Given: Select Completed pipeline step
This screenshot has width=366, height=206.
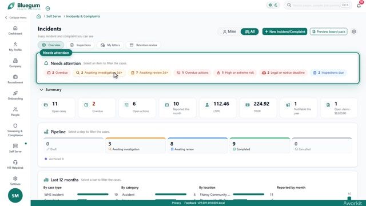Looking at the screenshot, I should tap(260, 145).
